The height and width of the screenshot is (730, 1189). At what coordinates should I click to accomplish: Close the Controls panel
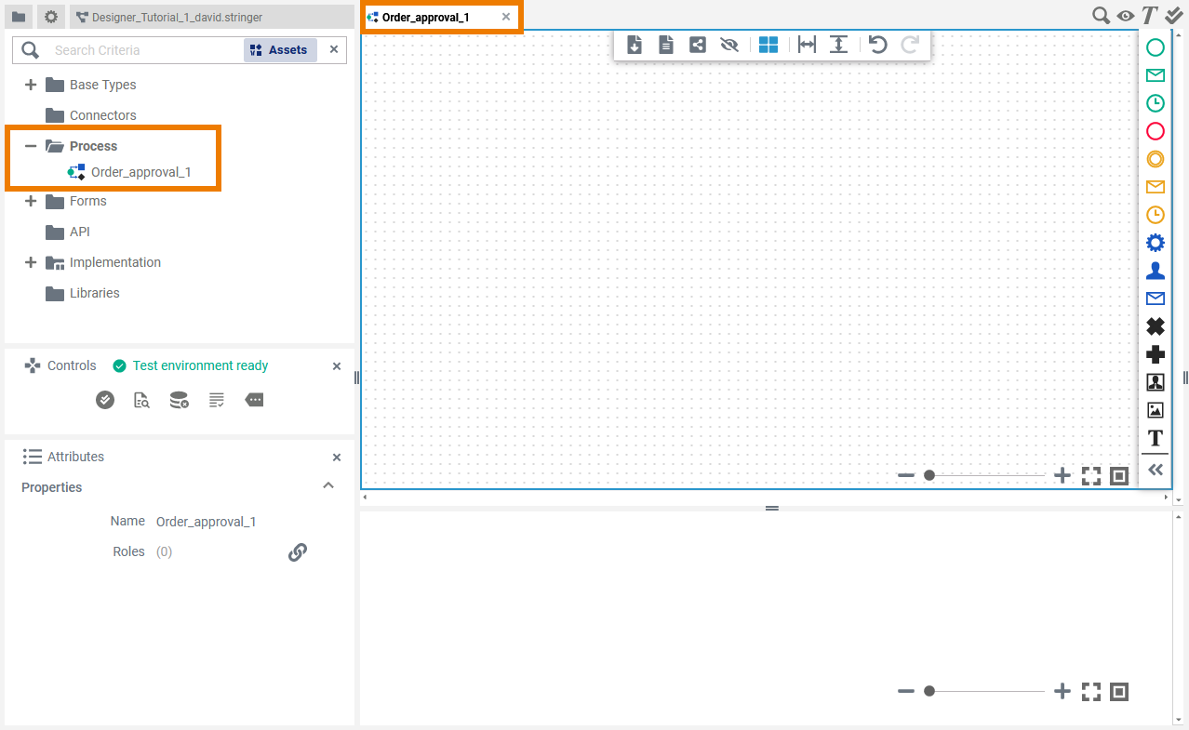coord(337,366)
